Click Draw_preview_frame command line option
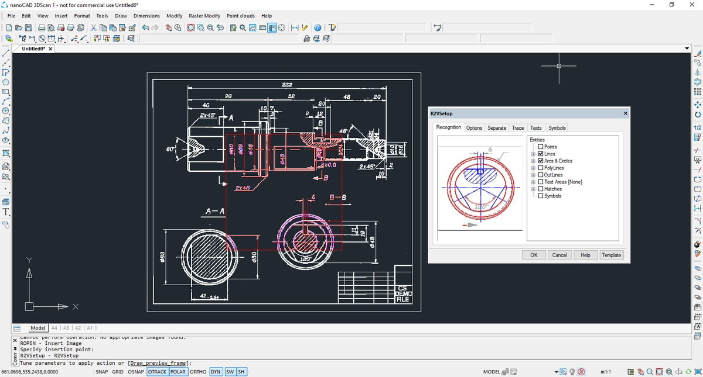The height and width of the screenshot is (377, 703). tap(157, 363)
